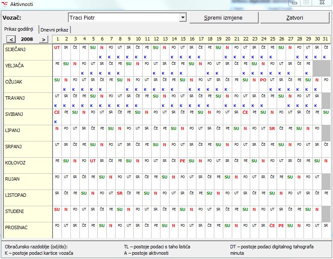The image size is (333, 259).
Task: Click the Zatvori button
Action: tap(295, 18)
